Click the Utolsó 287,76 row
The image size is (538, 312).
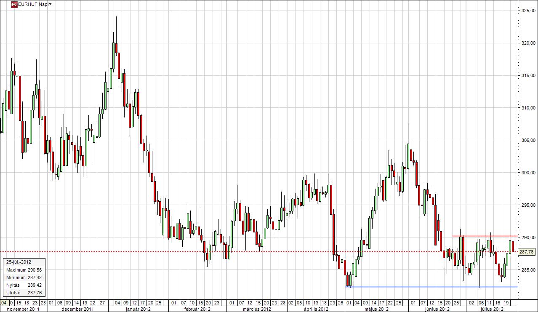pyautogui.click(x=24, y=293)
